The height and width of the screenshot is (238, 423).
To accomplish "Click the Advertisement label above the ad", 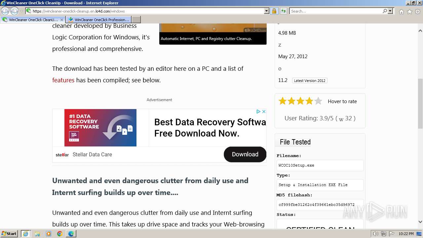I will pyautogui.click(x=159, y=100).
